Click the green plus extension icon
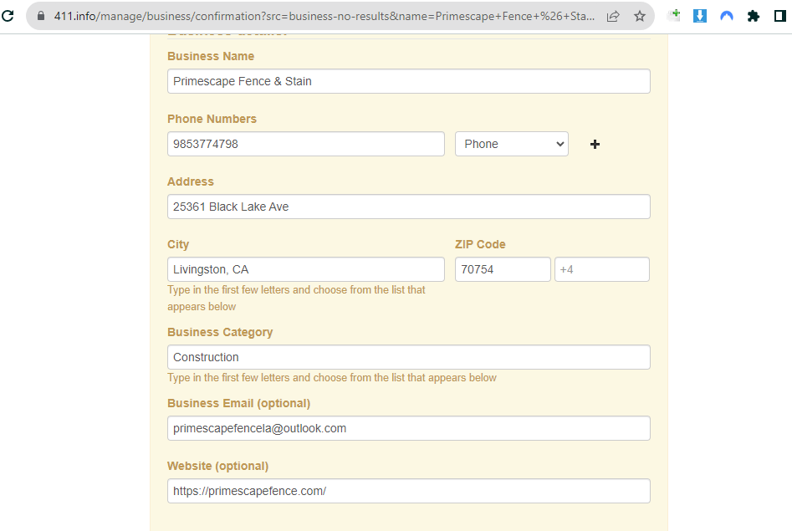792x531 pixels. point(674,15)
